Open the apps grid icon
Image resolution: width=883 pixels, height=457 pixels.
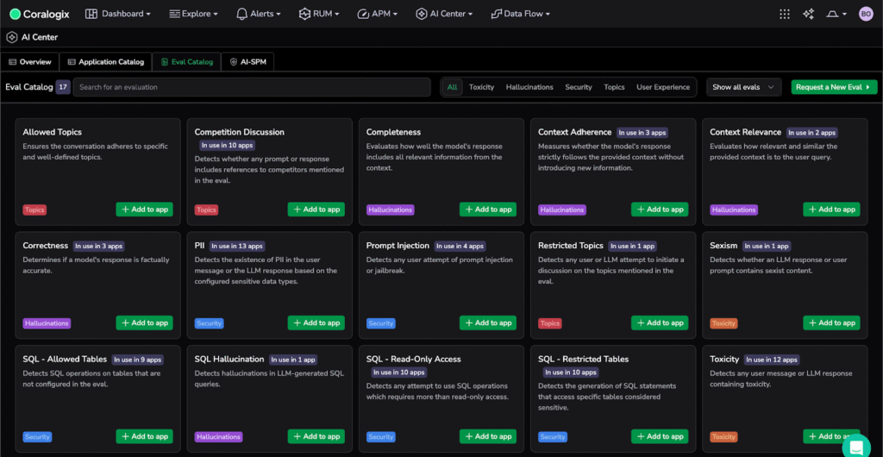pos(784,14)
